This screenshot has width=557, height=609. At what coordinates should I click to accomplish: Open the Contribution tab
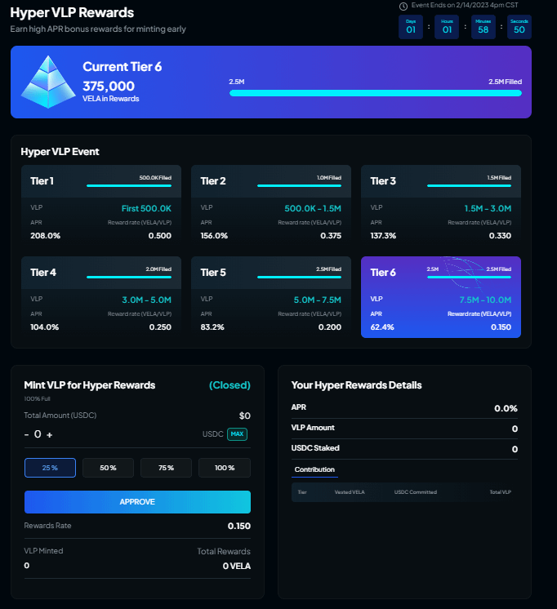(x=314, y=470)
